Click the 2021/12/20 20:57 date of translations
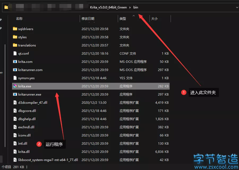The image size is (239, 170). (95, 45)
